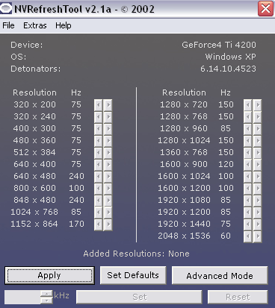
Task: Click the greyed-out Reset button
Action: pyautogui.click(x=238, y=297)
